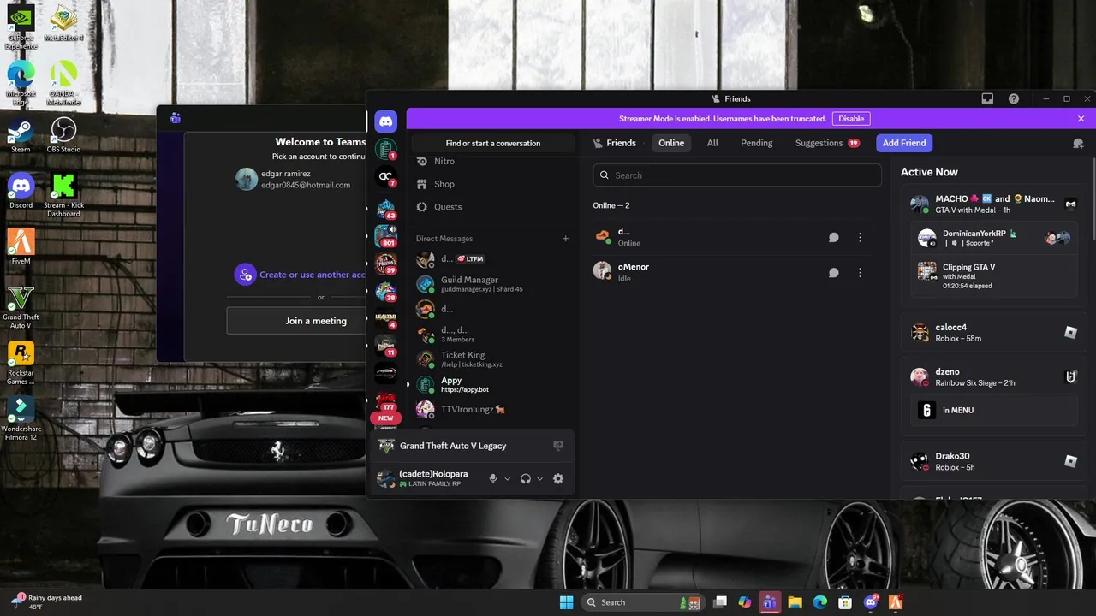
Task: Open Appy direct message
Action: point(492,385)
